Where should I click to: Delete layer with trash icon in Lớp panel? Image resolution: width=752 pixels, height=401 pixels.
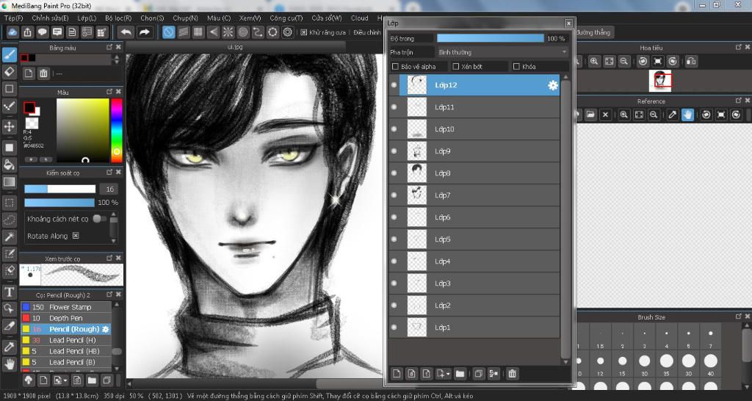[512, 374]
